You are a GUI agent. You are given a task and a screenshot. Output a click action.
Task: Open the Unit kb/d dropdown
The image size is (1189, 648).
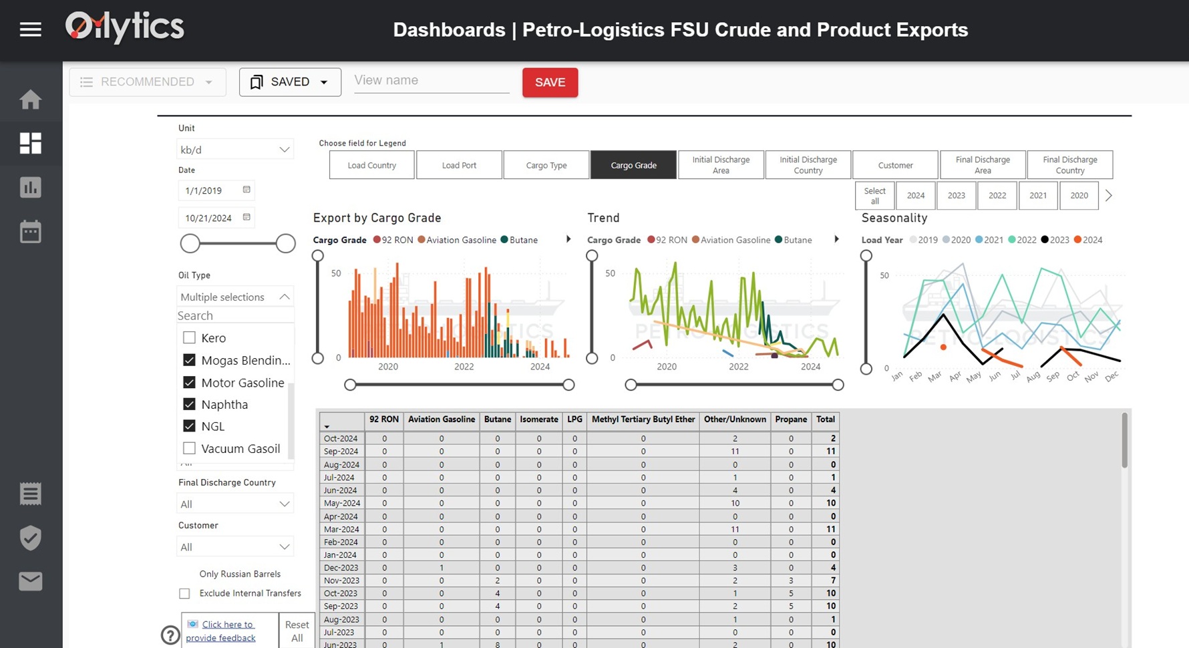pyautogui.click(x=235, y=150)
